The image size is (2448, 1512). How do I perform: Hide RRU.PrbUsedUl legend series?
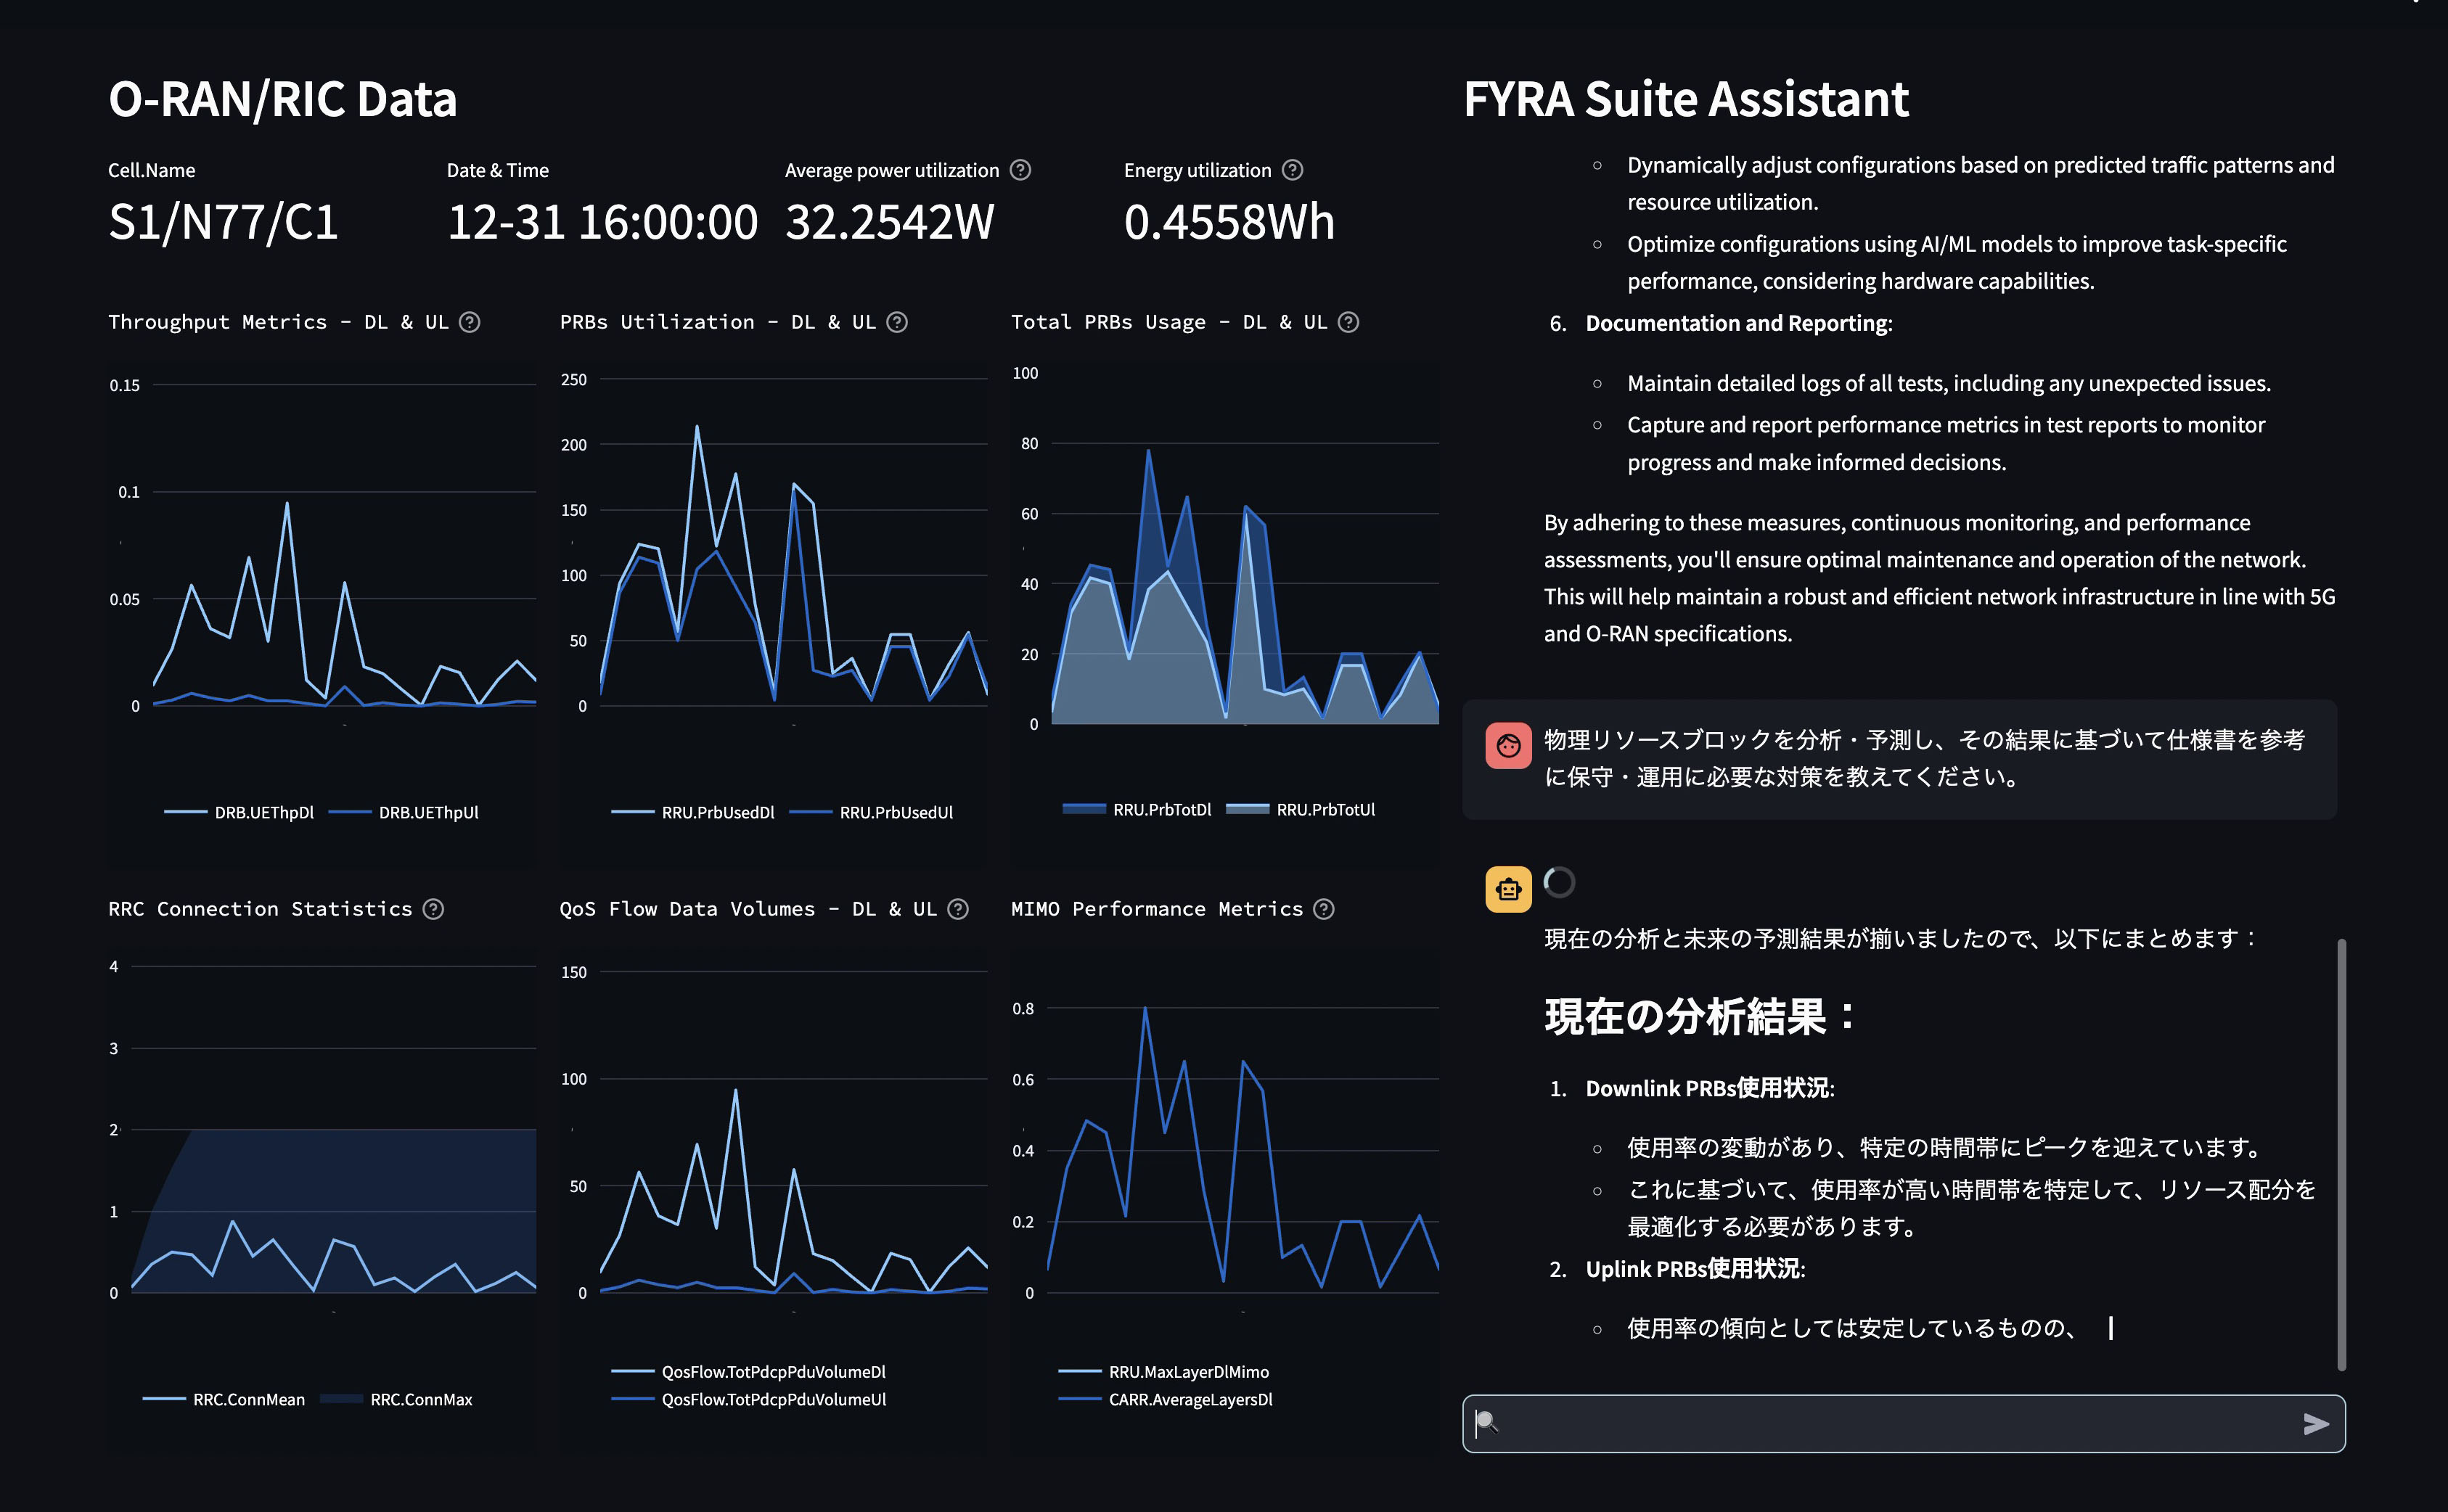click(895, 813)
